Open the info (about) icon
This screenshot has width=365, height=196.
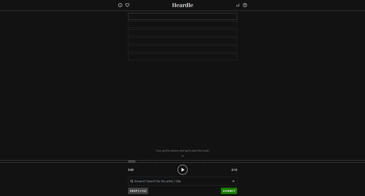120,5
